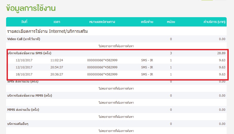Click the 0.00 charge in MMS (ครั้ง) service row

222,96
